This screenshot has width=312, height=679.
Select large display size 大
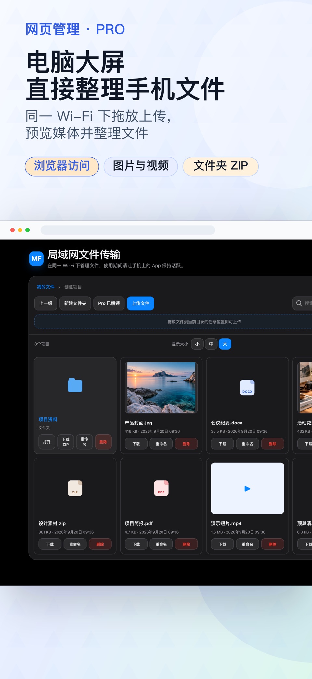point(225,344)
